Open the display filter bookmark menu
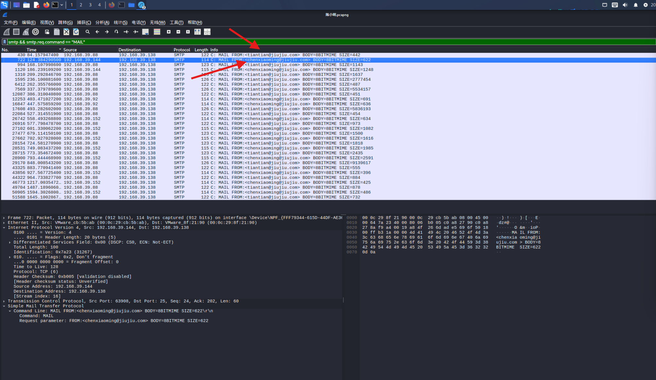 coord(5,42)
